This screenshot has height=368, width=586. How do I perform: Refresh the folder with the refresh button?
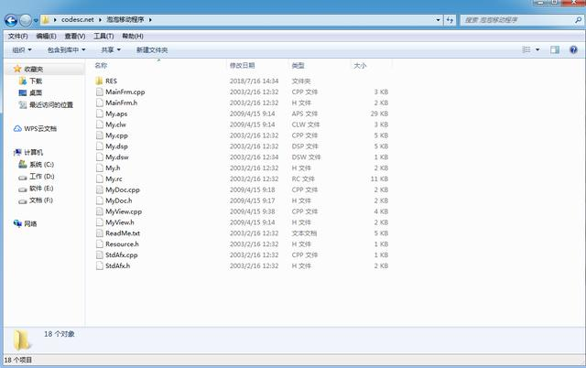click(x=450, y=20)
